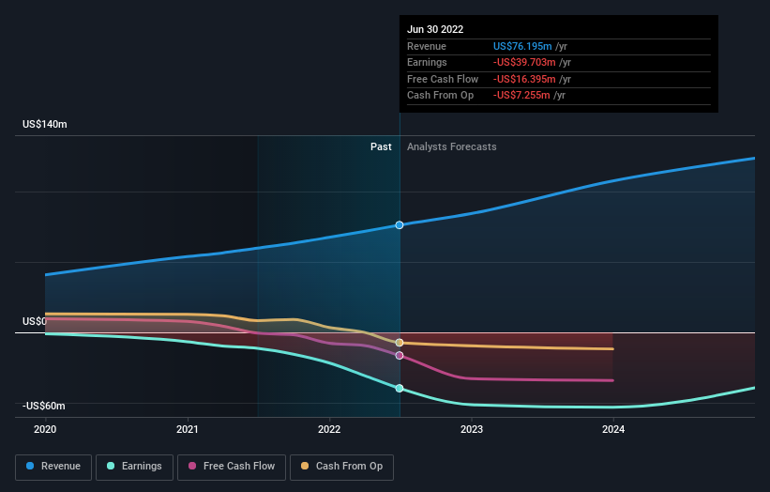Toggle the Revenue legend button
The height and width of the screenshot is (492, 770).
tap(53, 467)
